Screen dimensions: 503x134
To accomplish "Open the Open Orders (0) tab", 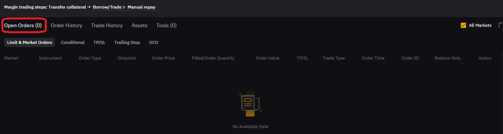I will pos(23,25).
